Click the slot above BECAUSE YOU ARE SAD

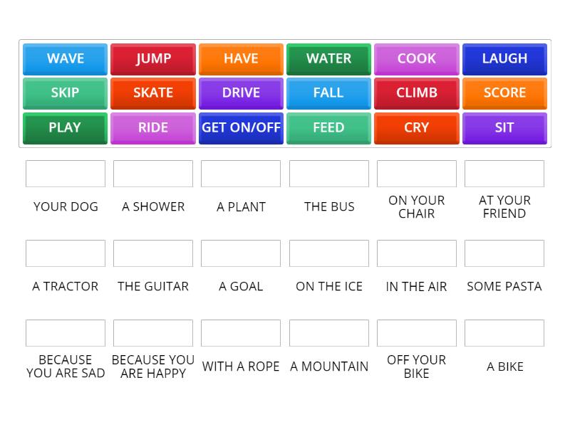(65, 332)
